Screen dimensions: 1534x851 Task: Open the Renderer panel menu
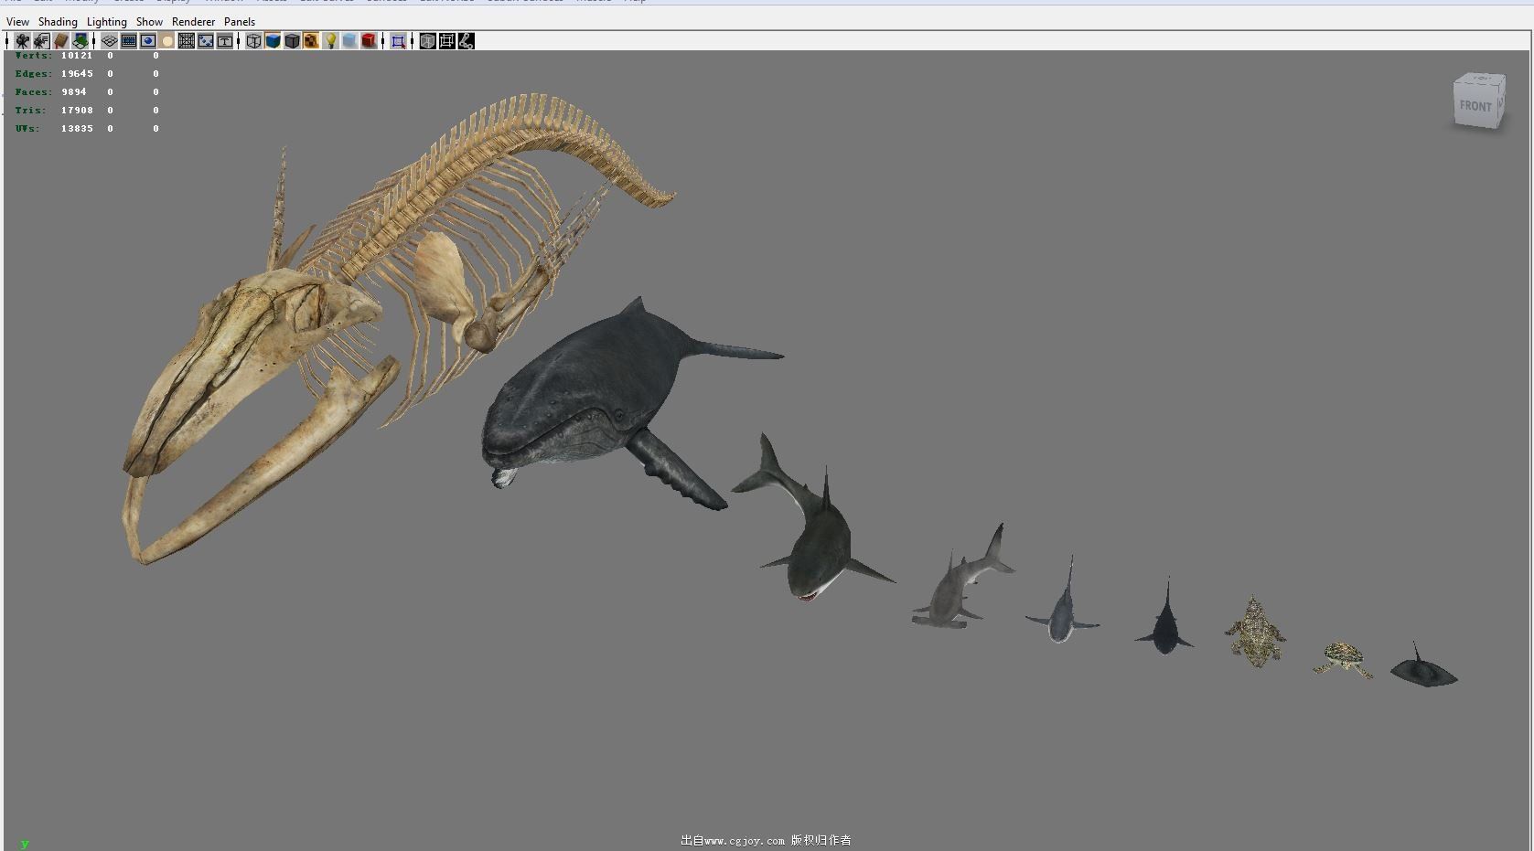(x=194, y=22)
